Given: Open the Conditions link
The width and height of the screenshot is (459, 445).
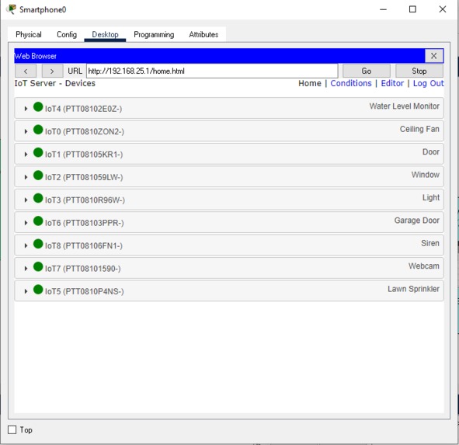Looking at the screenshot, I should 351,83.
